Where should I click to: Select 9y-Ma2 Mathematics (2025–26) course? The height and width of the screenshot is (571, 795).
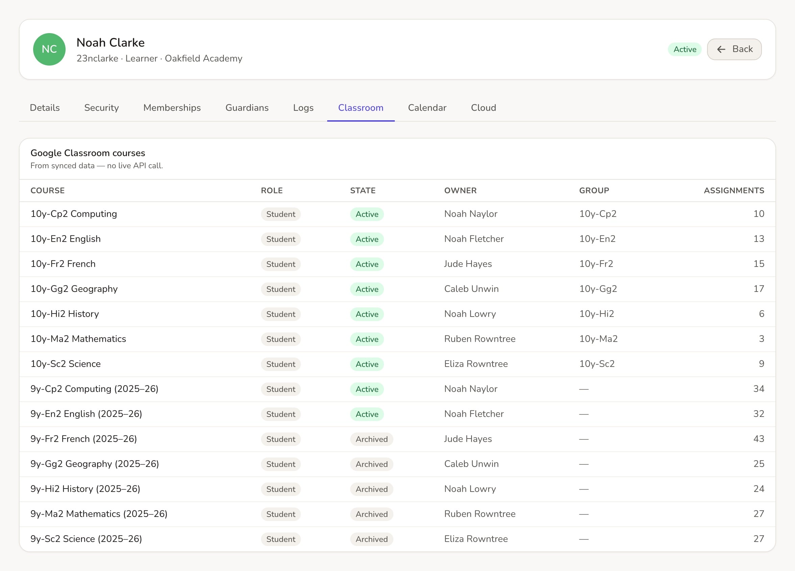99,514
